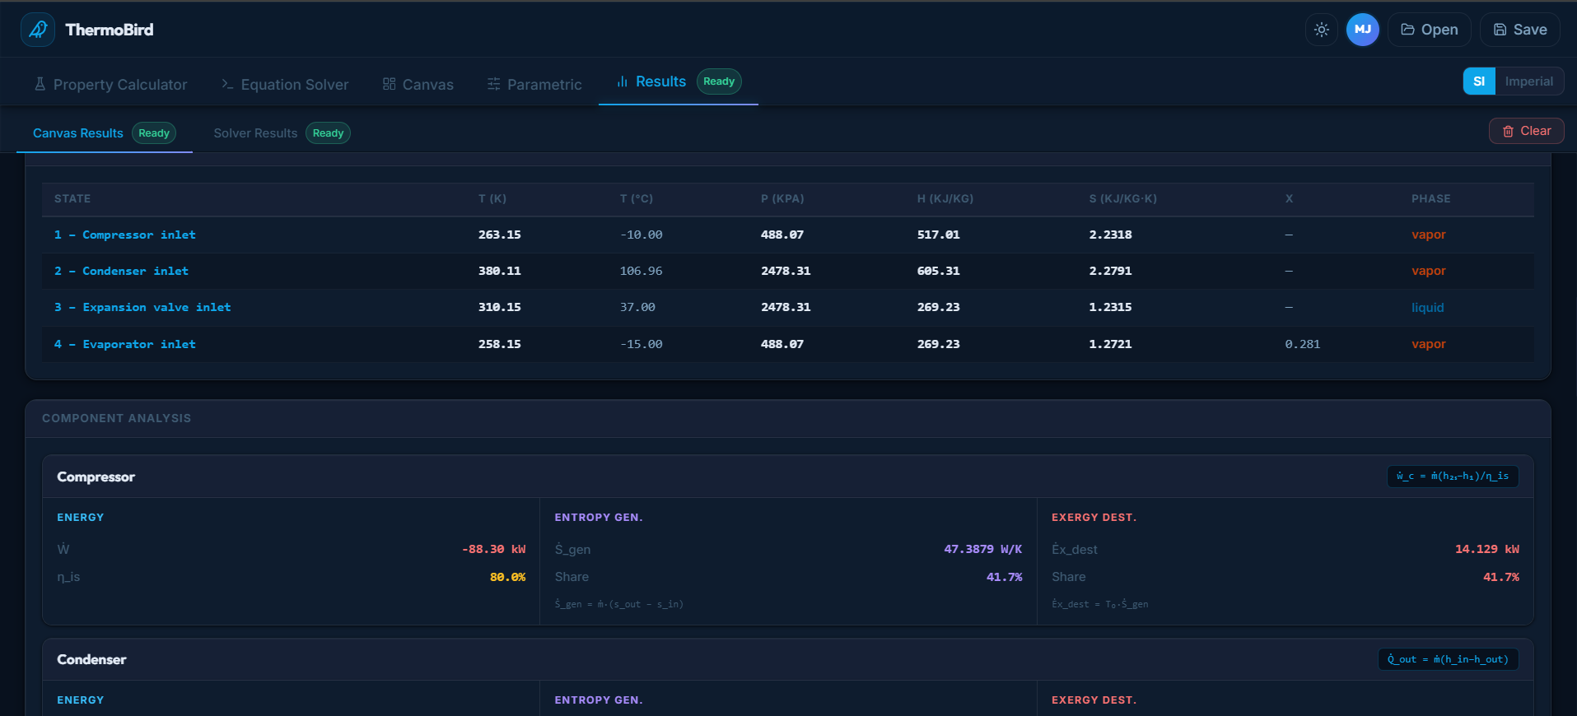This screenshot has height=716, width=1577.
Task: Click the Ėx_dest formula note
Action: click(x=1100, y=604)
